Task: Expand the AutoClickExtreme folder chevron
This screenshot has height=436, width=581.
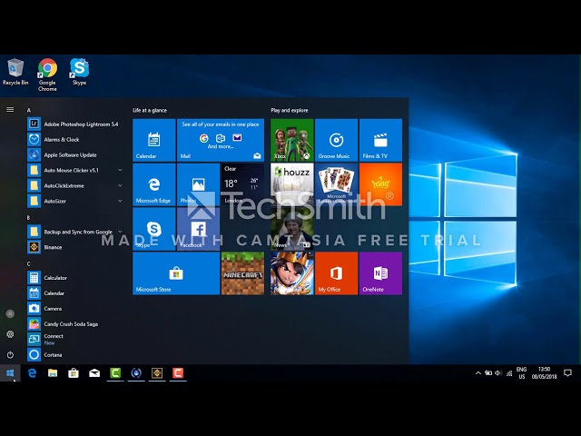Action: coord(120,185)
